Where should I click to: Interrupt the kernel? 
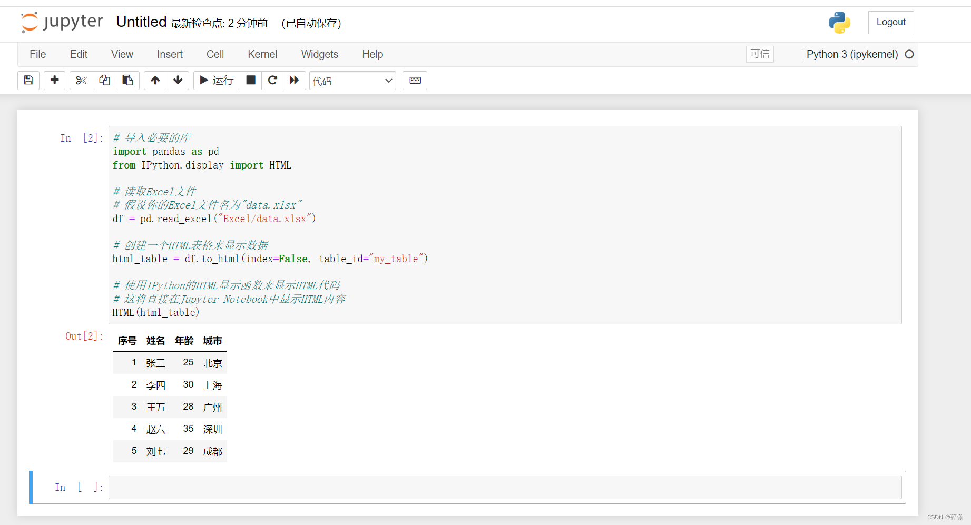click(x=250, y=80)
